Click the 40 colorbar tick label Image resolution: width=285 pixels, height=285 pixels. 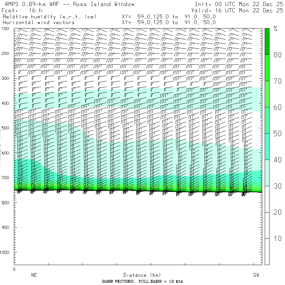click(277, 160)
